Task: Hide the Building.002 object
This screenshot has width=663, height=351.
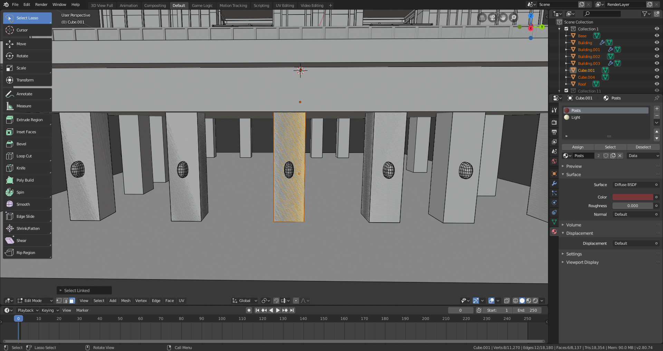Action: [x=657, y=56]
